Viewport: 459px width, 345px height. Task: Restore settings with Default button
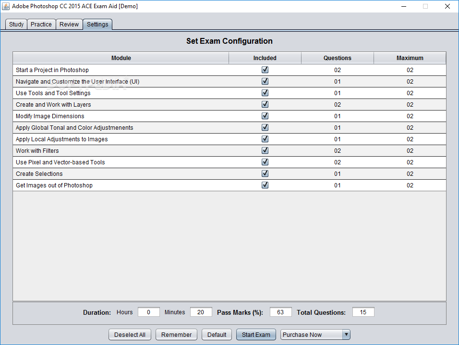[217, 334]
